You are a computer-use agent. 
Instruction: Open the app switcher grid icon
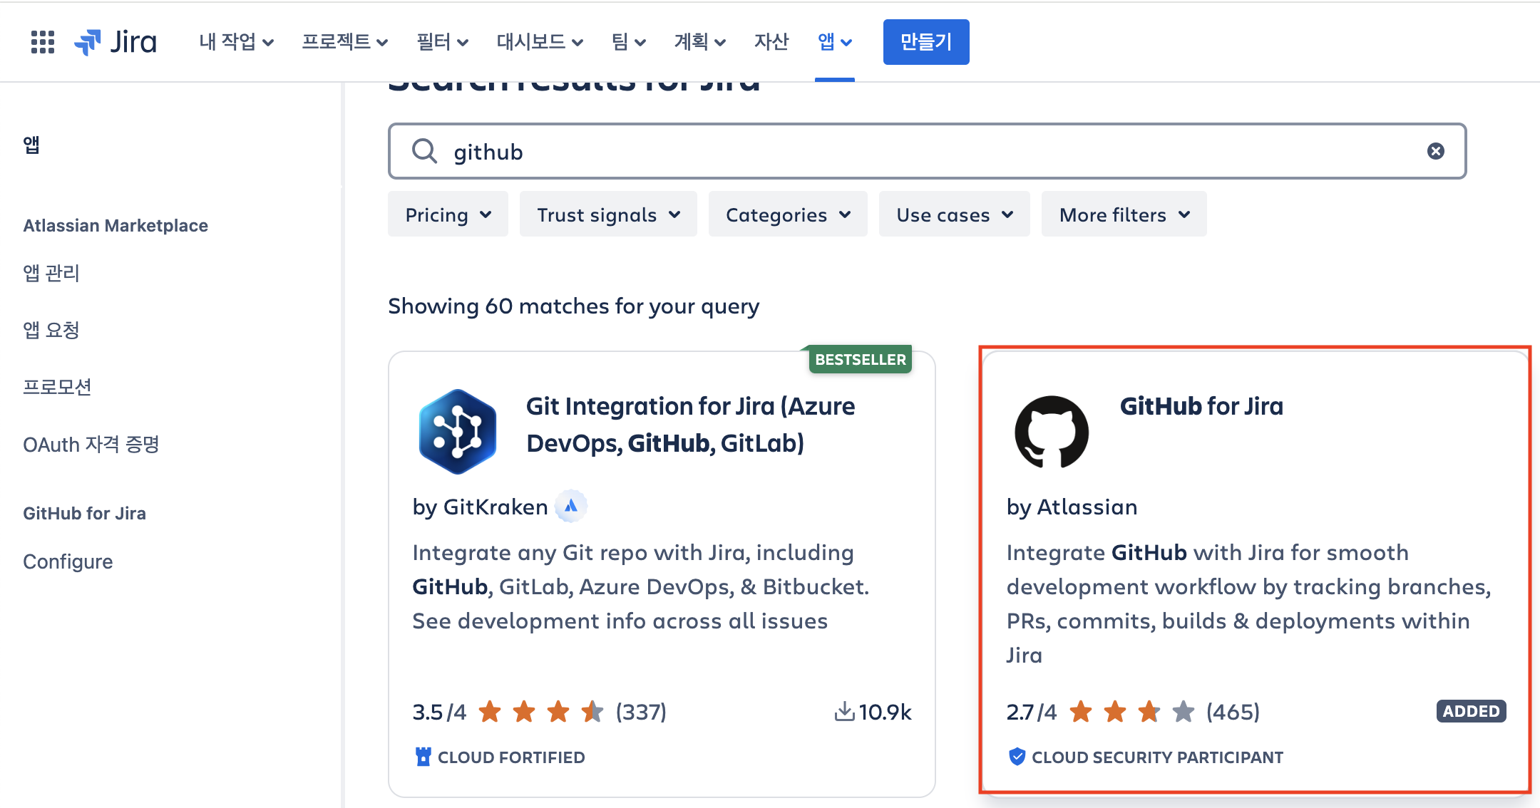(x=43, y=42)
